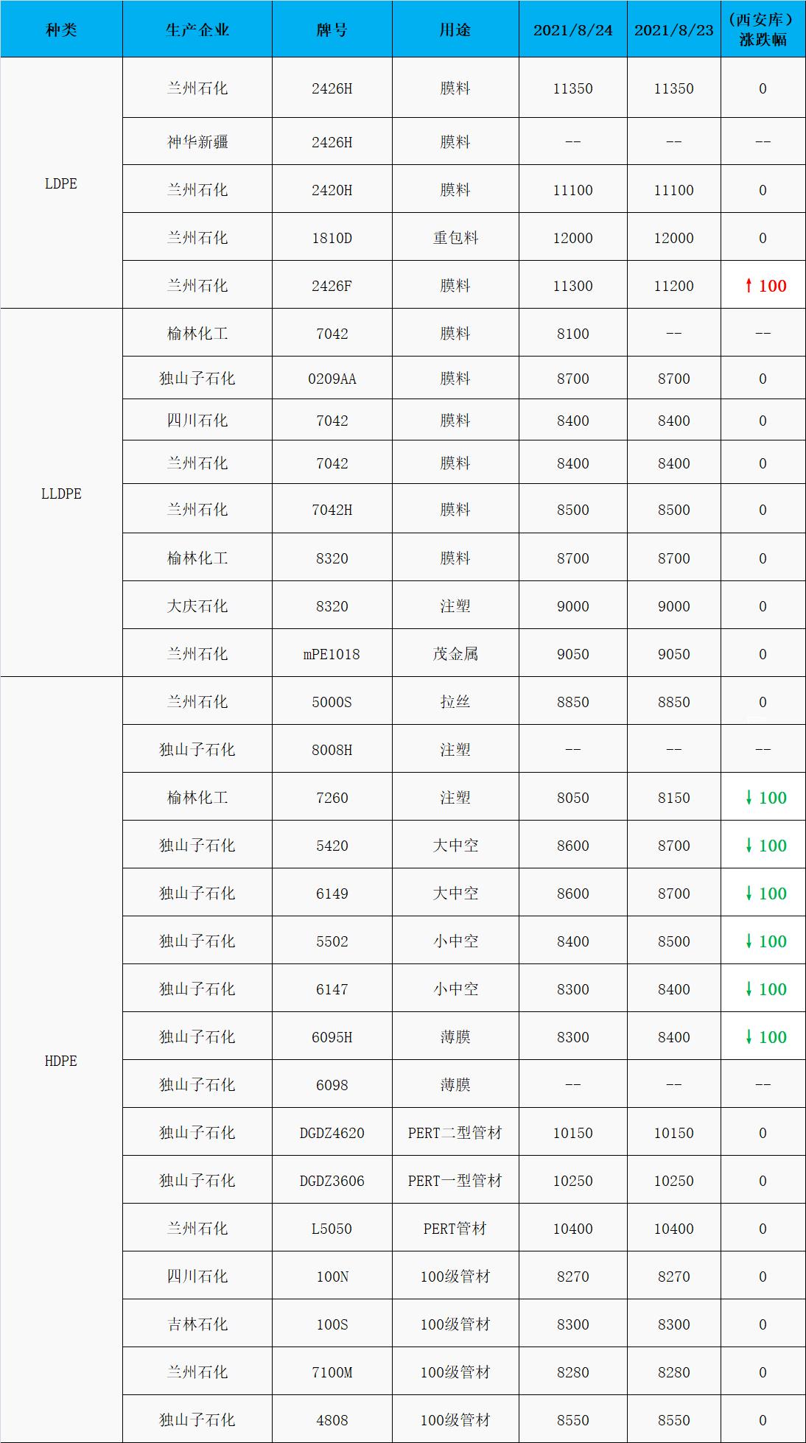Viewport: 806px width, 1443px height.
Task: Select the 2021/8/24 date column header
Action: (573, 29)
